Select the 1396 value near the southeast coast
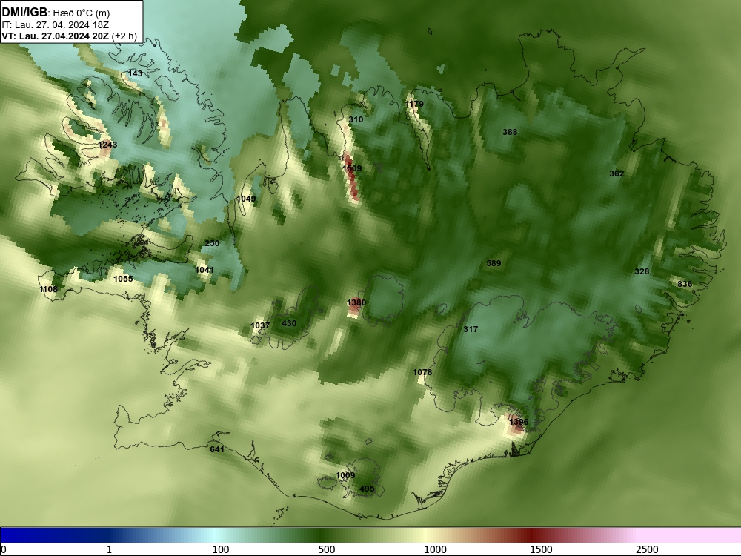The width and height of the screenshot is (741, 556). (x=519, y=421)
